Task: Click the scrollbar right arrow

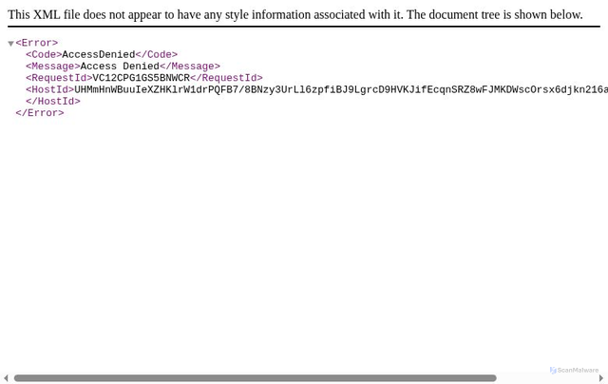Action: point(601,377)
